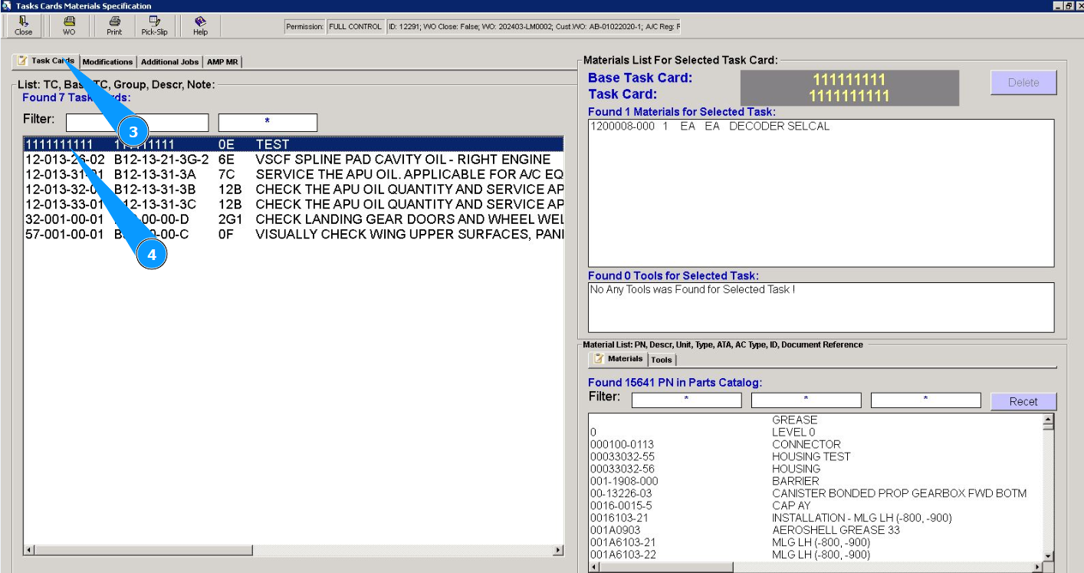Open the Modifications tab
This screenshot has width=1084, height=573.
pyautogui.click(x=107, y=62)
